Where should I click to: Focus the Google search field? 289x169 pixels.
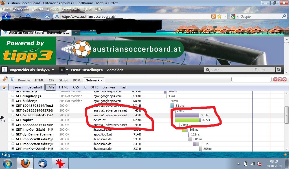[x=260, y=17]
